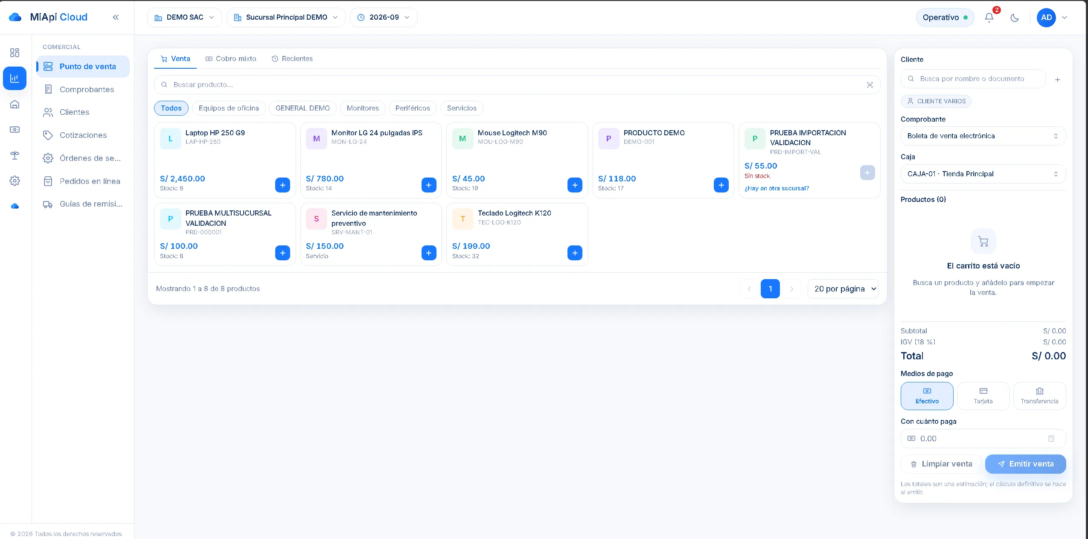Filter products by Todos category
The width and height of the screenshot is (1088, 539).
[171, 108]
